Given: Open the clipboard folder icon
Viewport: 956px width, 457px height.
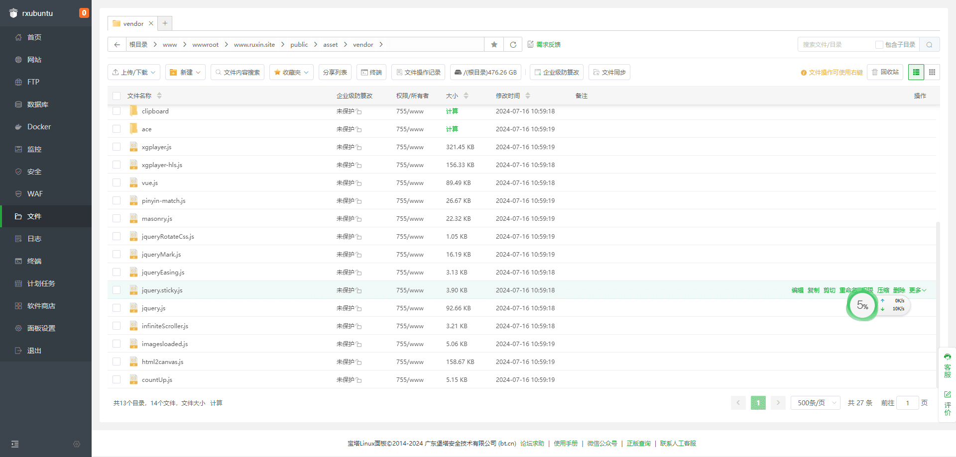Looking at the screenshot, I should [x=133, y=110].
